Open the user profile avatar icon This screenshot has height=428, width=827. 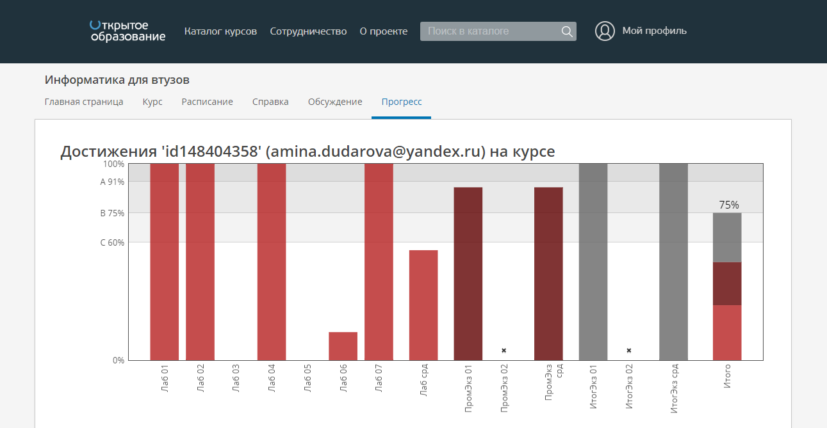(605, 31)
